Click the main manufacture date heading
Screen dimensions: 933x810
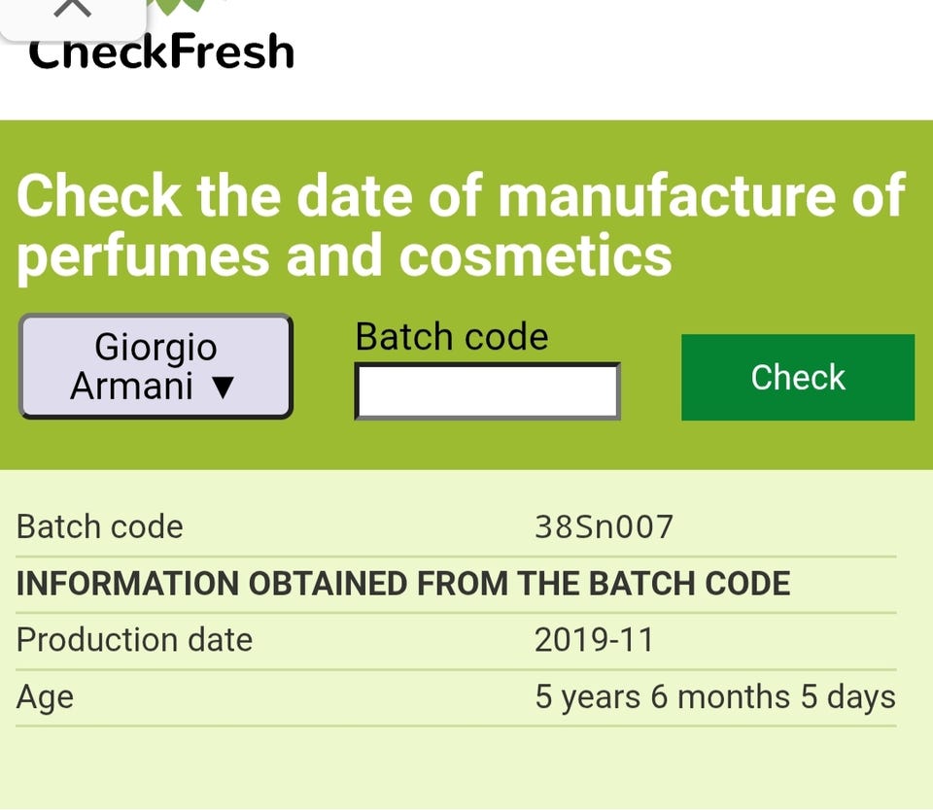pyautogui.click(x=461, y=224)
